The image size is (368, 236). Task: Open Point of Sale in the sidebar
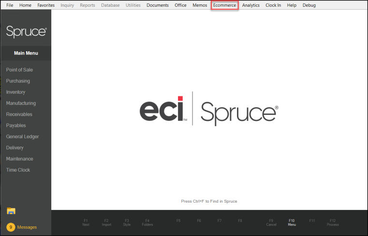pos(19,70)
